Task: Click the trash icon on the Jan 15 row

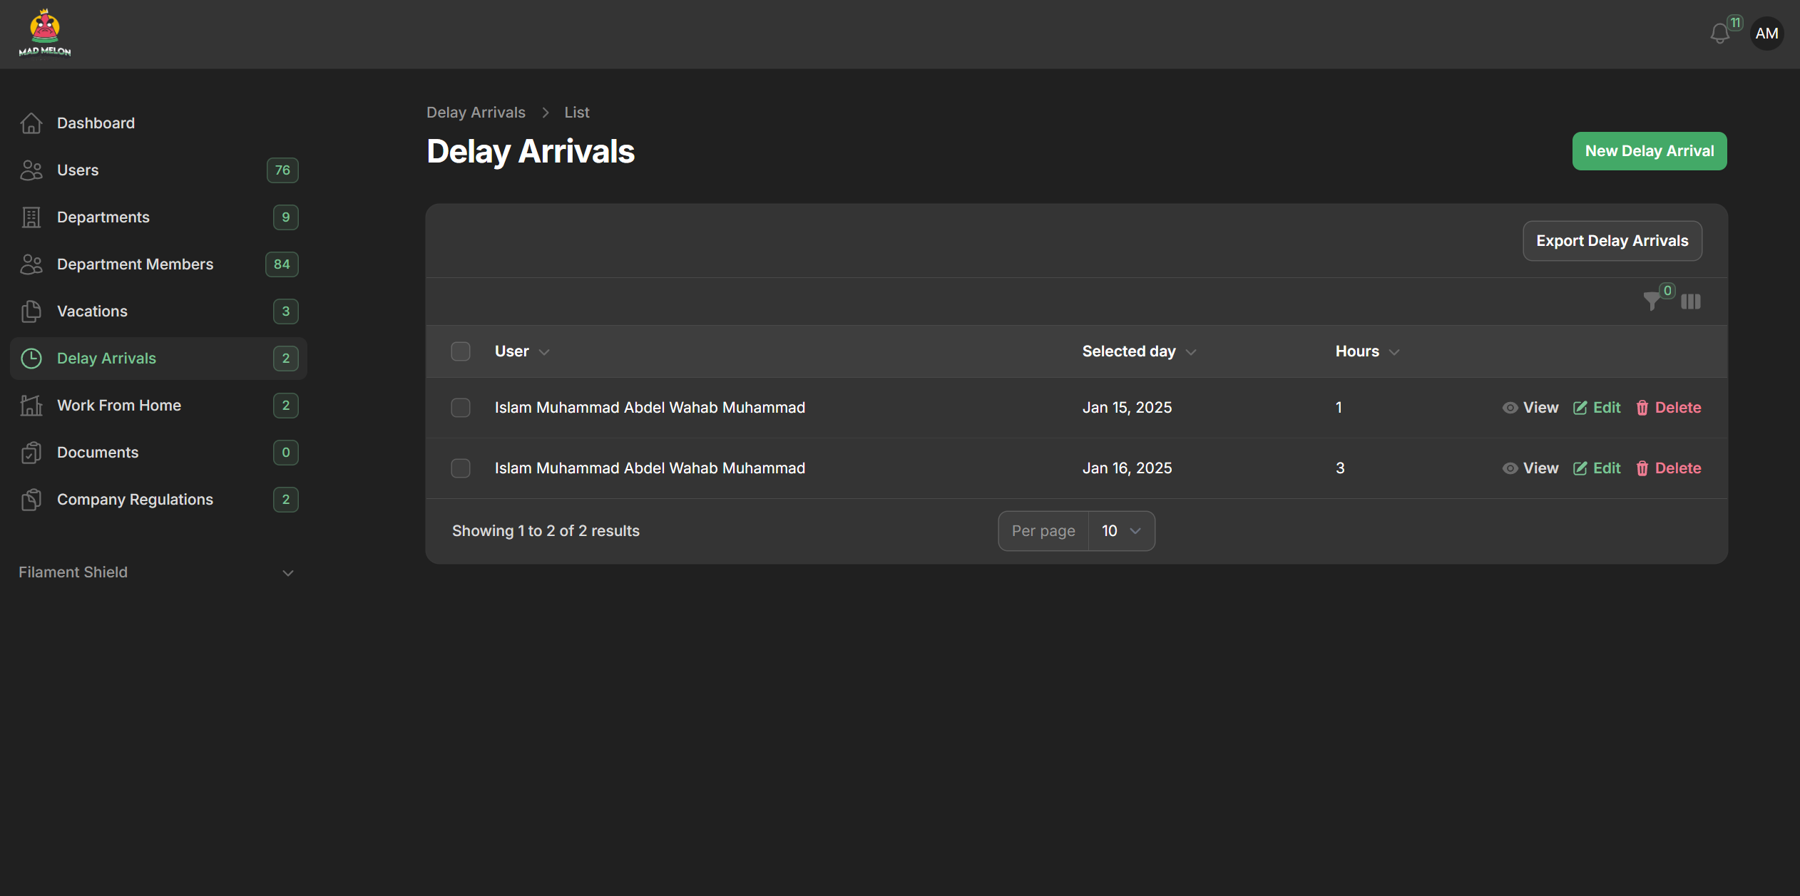Action: pos(1642,408)
